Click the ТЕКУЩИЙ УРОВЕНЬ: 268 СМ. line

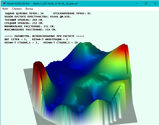point(24,20)
